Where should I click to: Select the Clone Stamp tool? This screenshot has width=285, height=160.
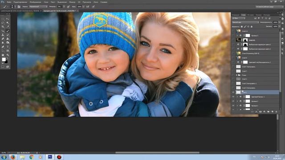pyautogui.click(x=3, y=35)
